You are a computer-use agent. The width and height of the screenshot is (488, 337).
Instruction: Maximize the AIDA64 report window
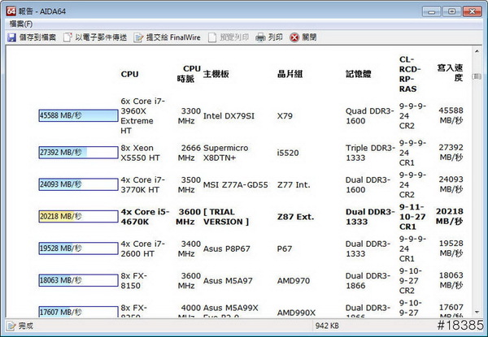(451, 11)
